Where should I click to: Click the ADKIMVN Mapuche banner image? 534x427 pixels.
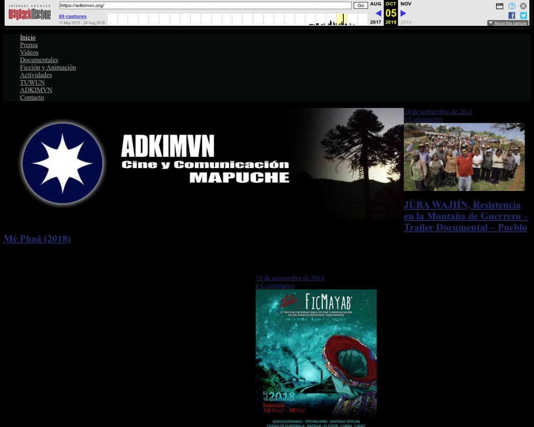pos(204,164)
